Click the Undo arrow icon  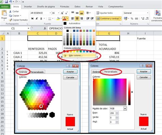[x=11, y=1]
